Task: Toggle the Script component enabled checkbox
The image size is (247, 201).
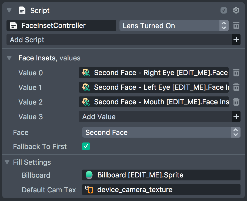Action: [x=223, y=11]
